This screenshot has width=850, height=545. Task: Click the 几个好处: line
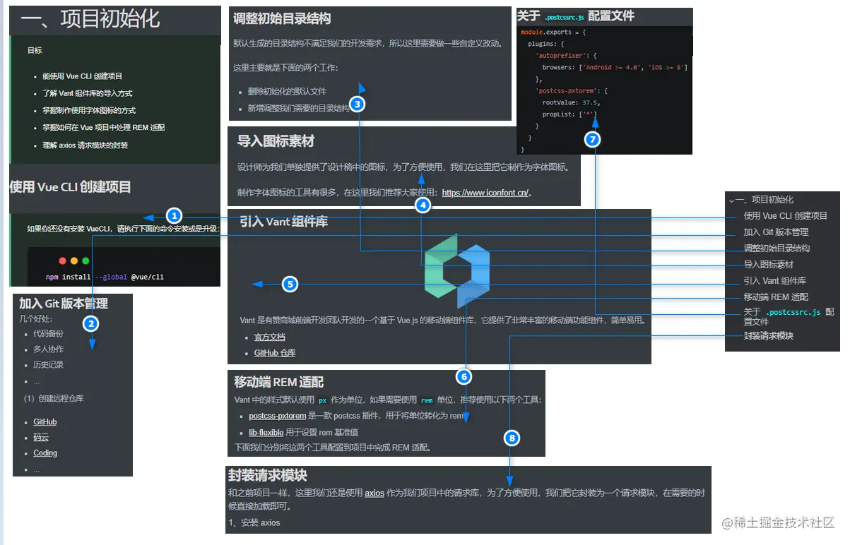[35, 318]
